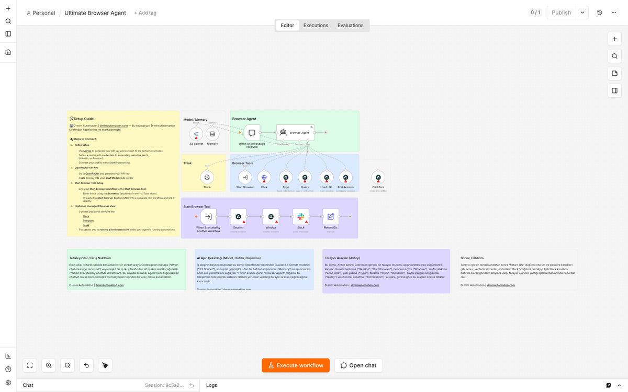Screen dimensions: 628x392
Task: Add a sticky note to canvas
Action: coord(614,74)
